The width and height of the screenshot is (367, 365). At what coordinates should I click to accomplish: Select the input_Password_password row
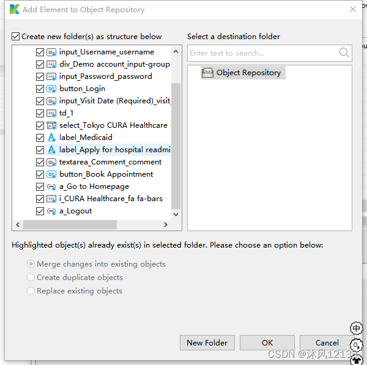point(106,76)
